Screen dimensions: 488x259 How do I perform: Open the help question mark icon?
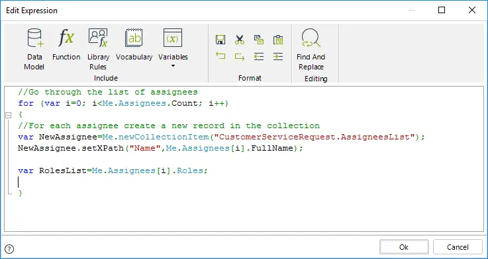point(10,248)
